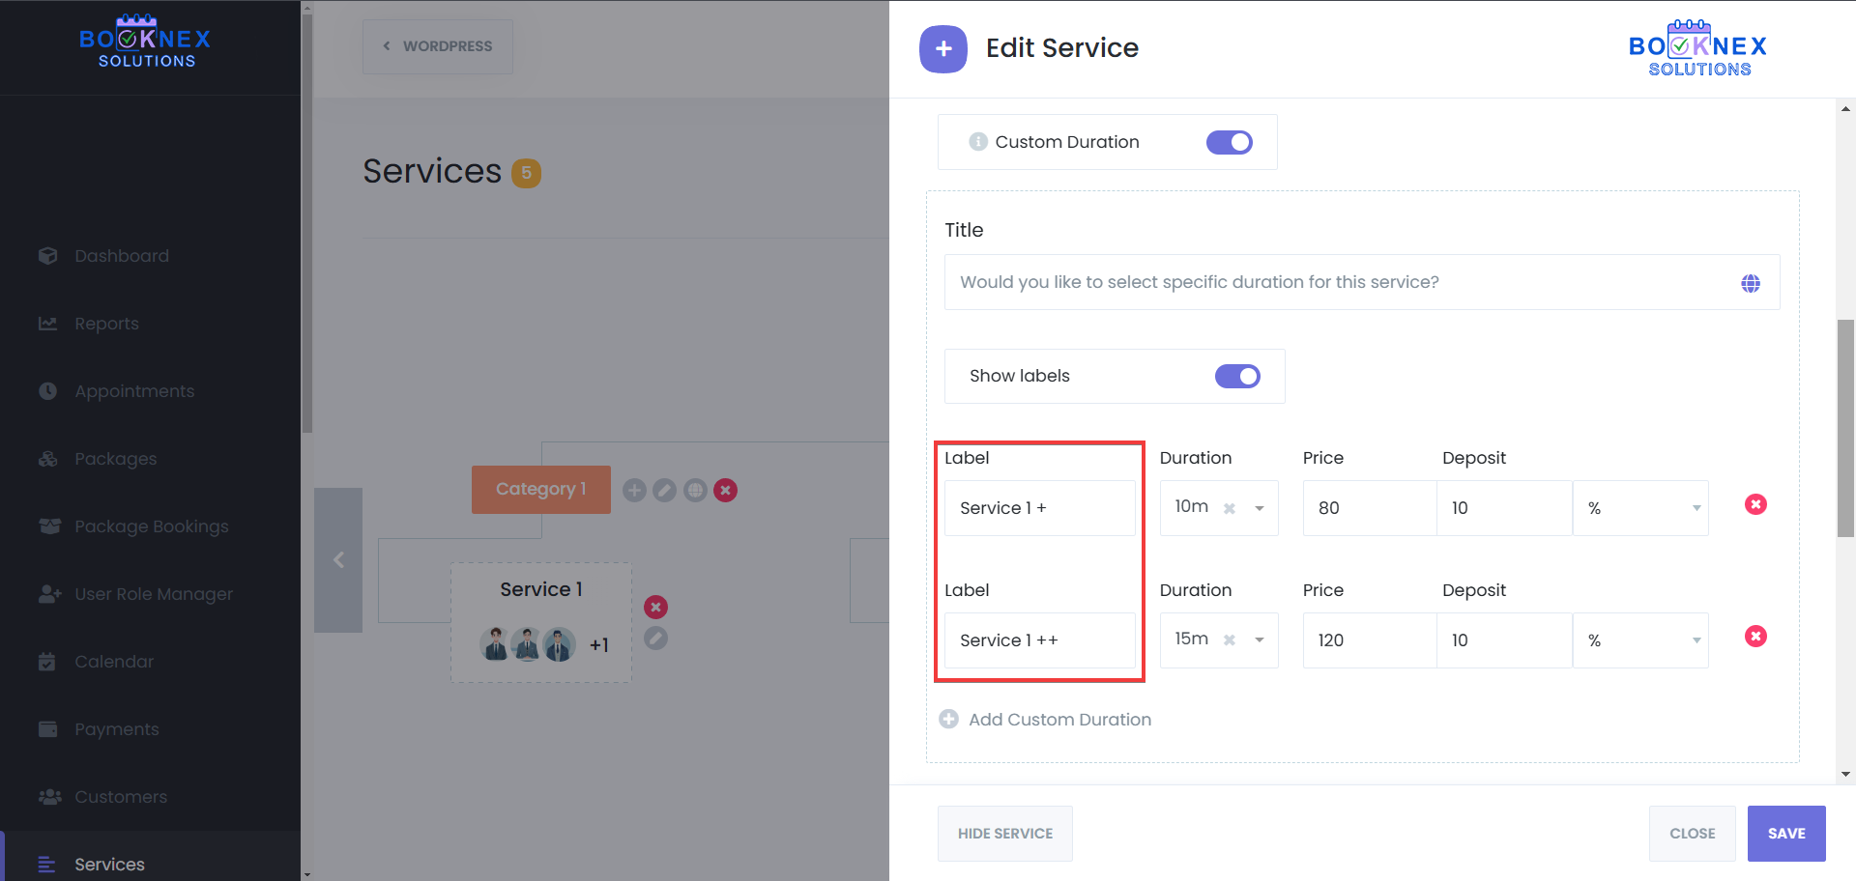
Task: Click the edit pencil icon next to Service 1 card
Action: 655,639
